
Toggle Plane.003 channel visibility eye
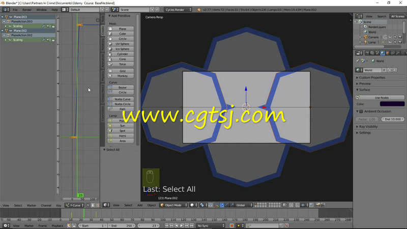(11, 17)
